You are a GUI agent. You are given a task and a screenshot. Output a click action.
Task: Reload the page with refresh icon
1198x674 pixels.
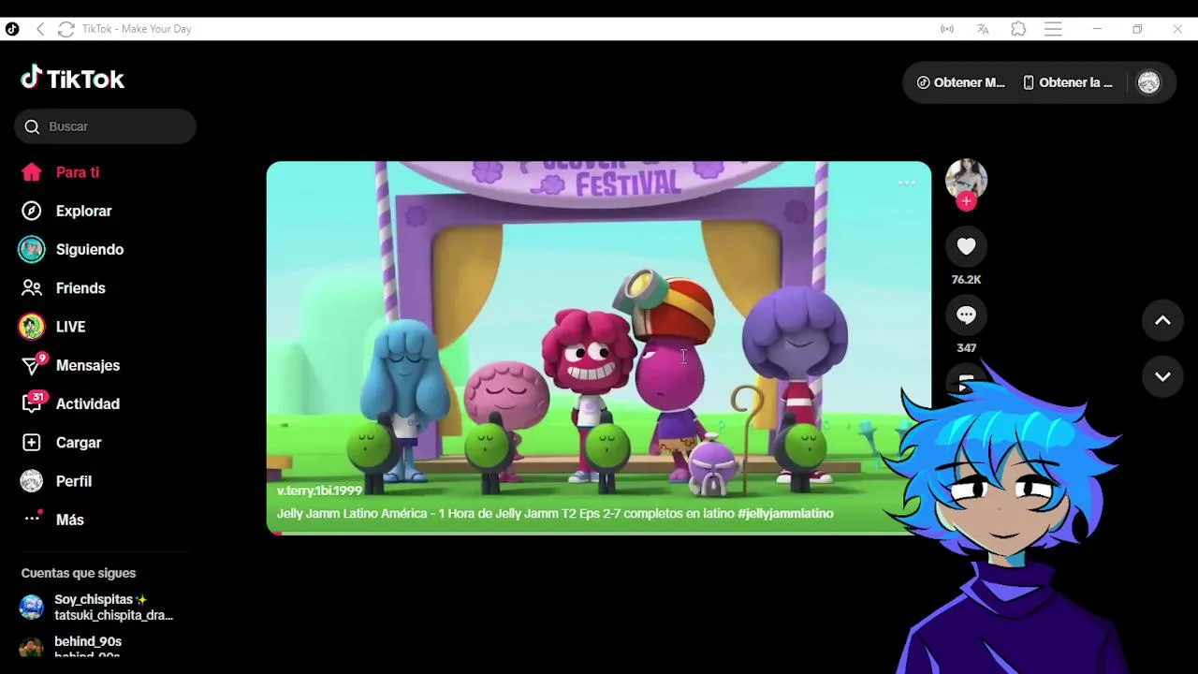click(66, 29)
